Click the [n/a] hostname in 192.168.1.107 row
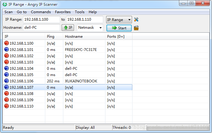This screenshot has height=133, width=212. point(69,87)
